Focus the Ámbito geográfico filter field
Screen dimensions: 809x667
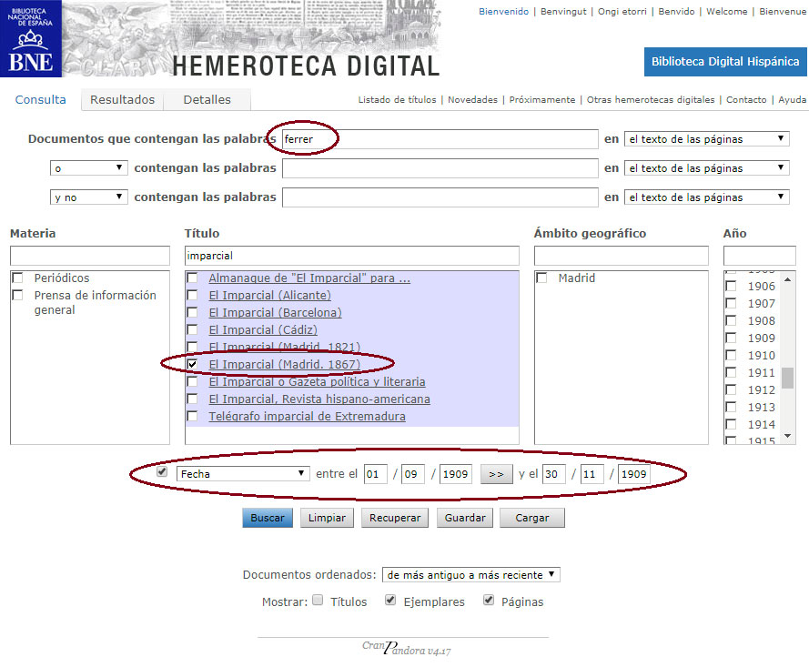coord(622,256)
